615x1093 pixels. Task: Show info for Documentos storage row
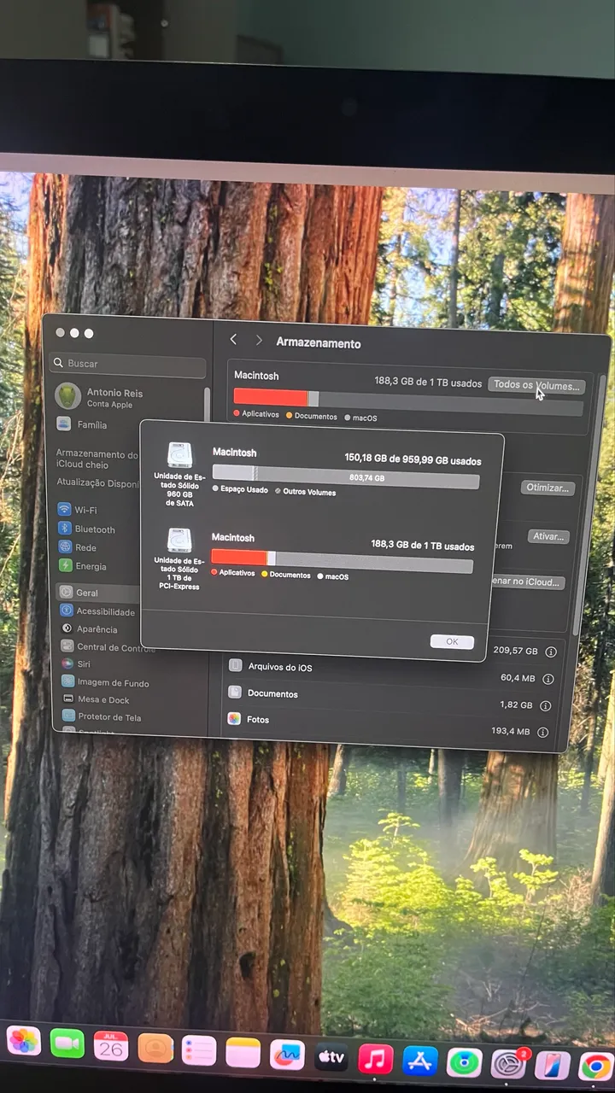[x=546, y=706]
